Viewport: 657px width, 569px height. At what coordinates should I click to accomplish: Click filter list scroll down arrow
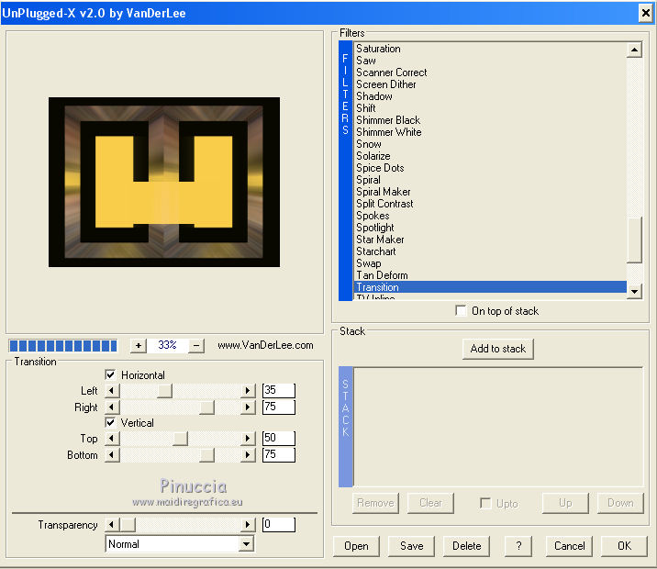(635, 291)
